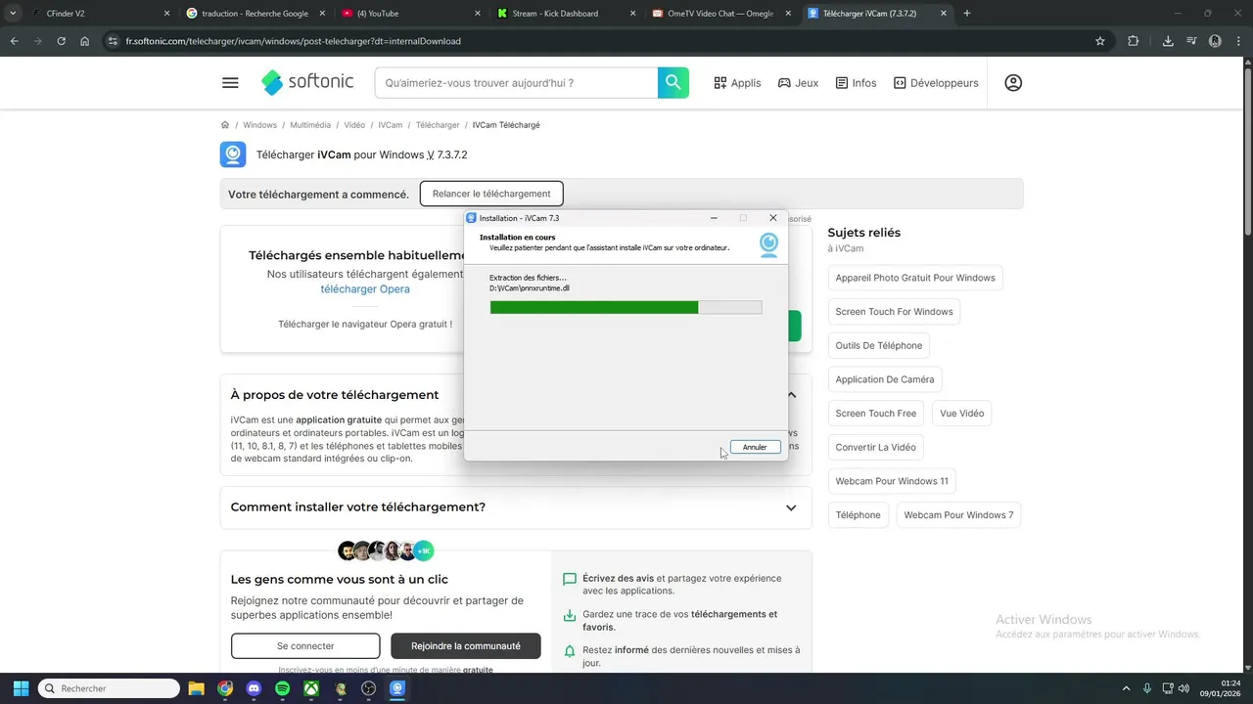Open the Chrome extensions puzzle icon
Image resolution: width=1253 pixels, height=704 pixels.
pyautogui.click(x=1134, y=41)
